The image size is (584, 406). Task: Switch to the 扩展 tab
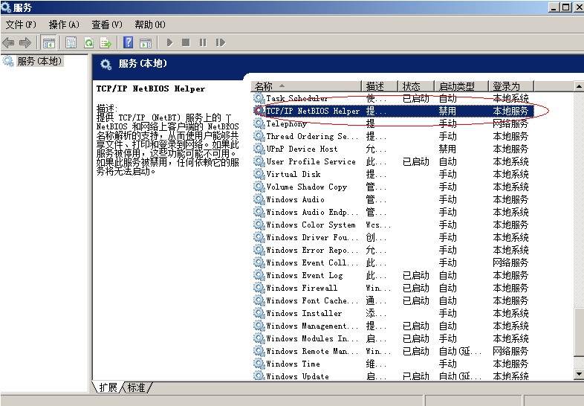(108, 387)
